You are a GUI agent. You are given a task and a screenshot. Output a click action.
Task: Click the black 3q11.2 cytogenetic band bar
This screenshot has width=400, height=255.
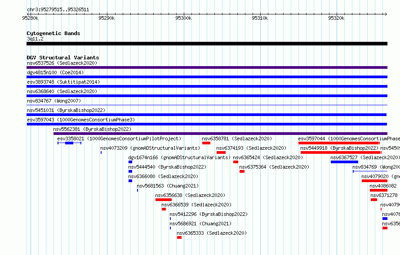coord(207,44)
